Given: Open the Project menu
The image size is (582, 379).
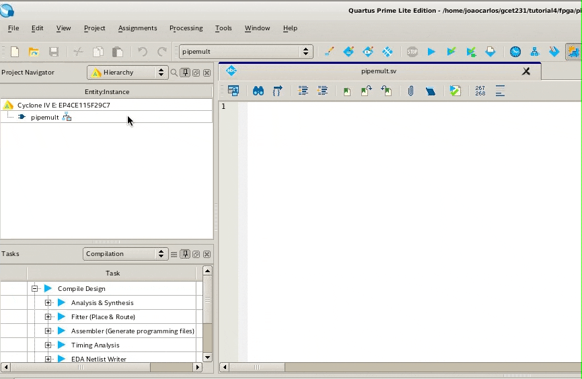Looking at the screenshot, I should click(94, 28).
